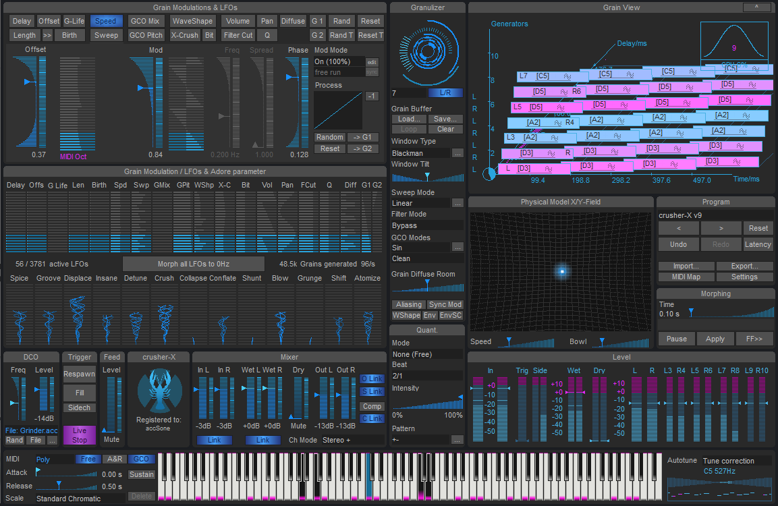Toggle the Live Stop trigger button
The image size is (778, 506).
80,435
